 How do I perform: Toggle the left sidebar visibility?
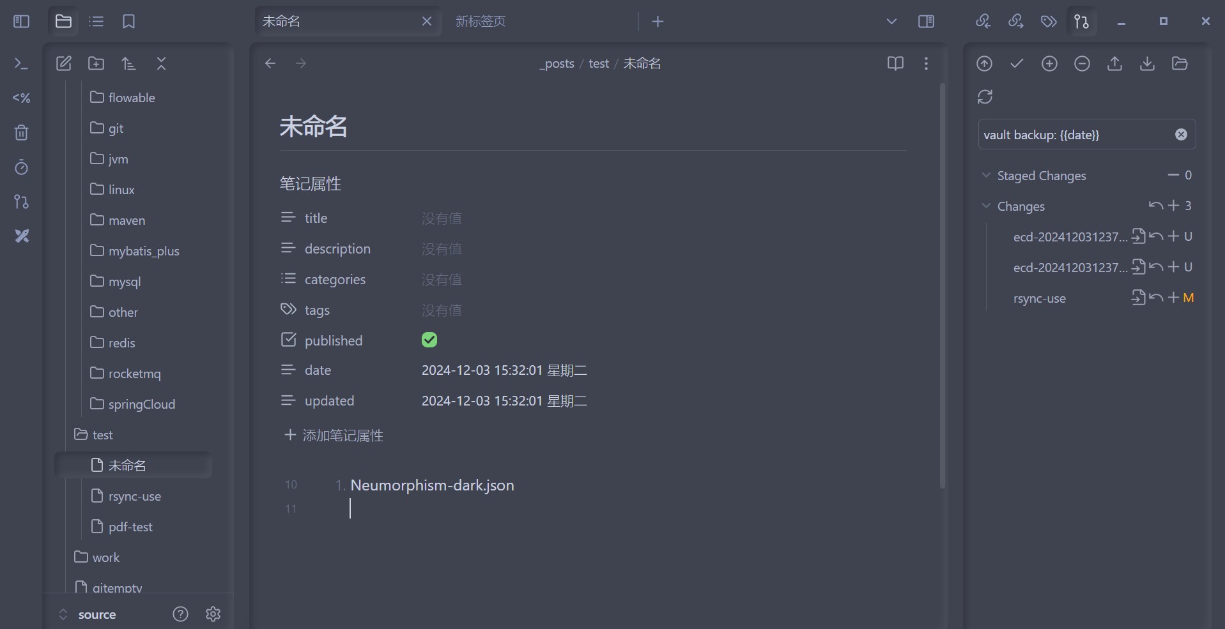click(x=21, y=22)
